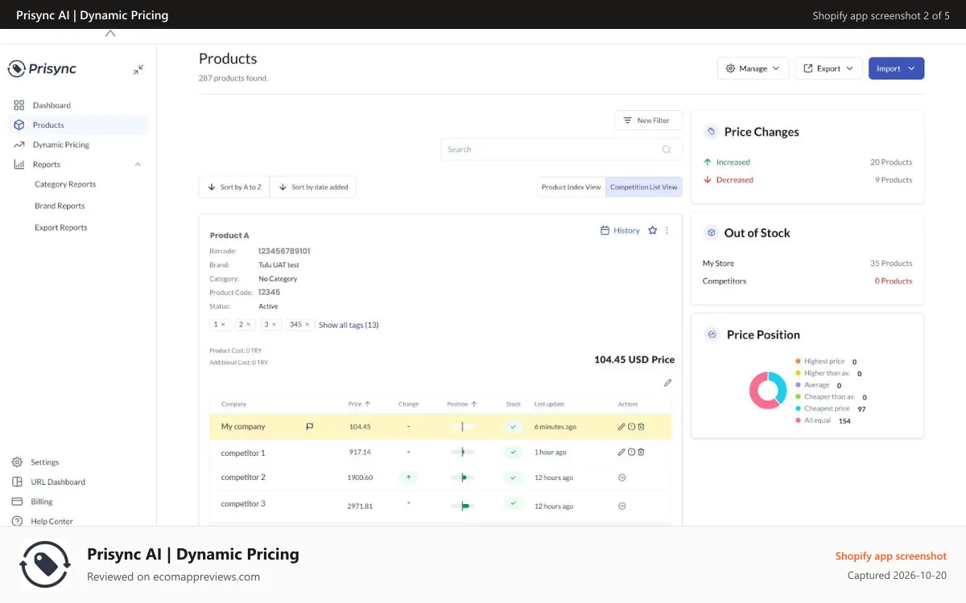
Task: Click stock checkmark badge for competitor 3
Action: pos(513,503)
